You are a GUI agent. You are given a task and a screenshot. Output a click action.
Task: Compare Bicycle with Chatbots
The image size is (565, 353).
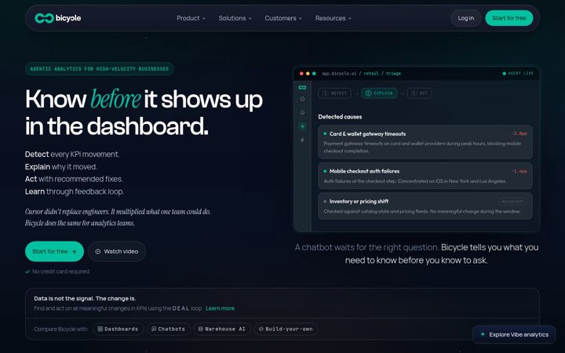[168, 329]
